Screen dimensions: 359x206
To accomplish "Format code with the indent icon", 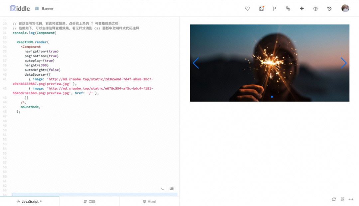I will pyautogui.click(x=172, y=188).
